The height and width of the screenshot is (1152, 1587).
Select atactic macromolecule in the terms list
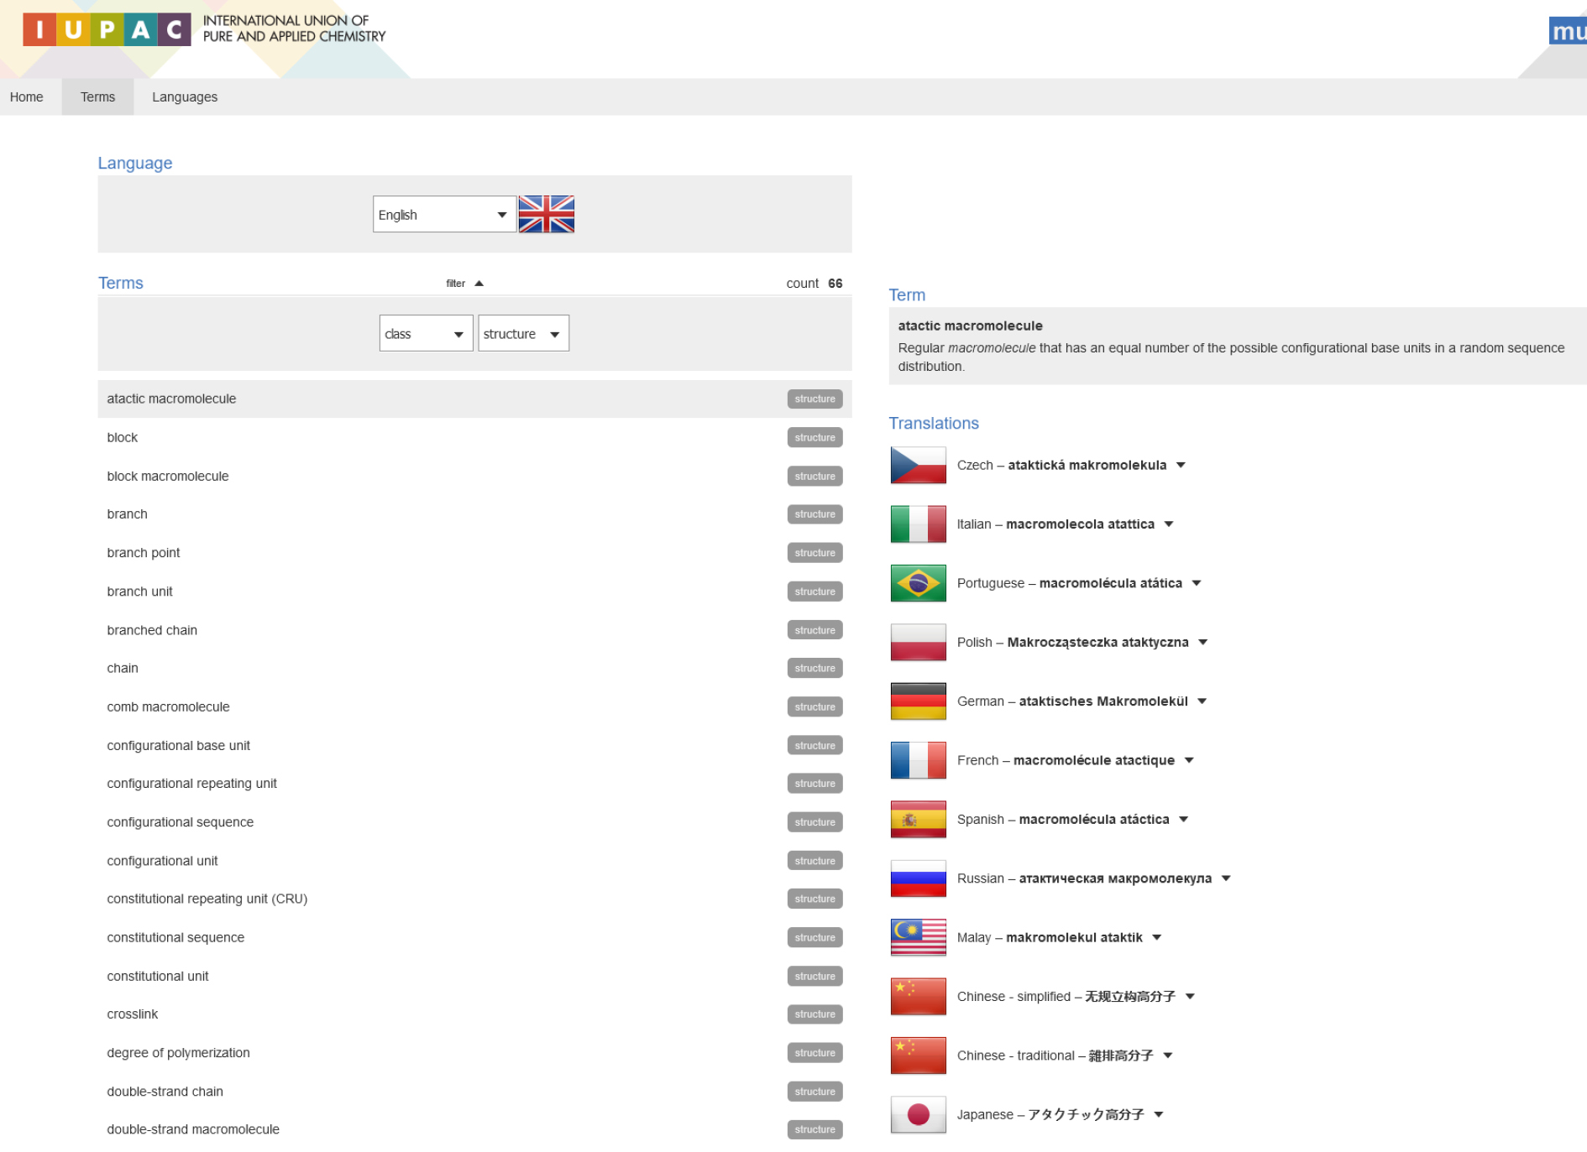pyautogui.click(x=170, y=399)
